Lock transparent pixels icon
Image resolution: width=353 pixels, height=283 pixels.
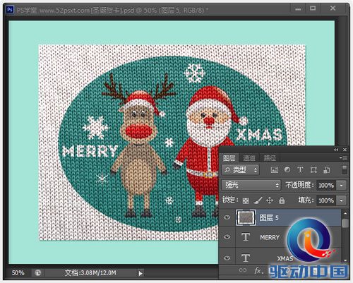tap(246, 200)
